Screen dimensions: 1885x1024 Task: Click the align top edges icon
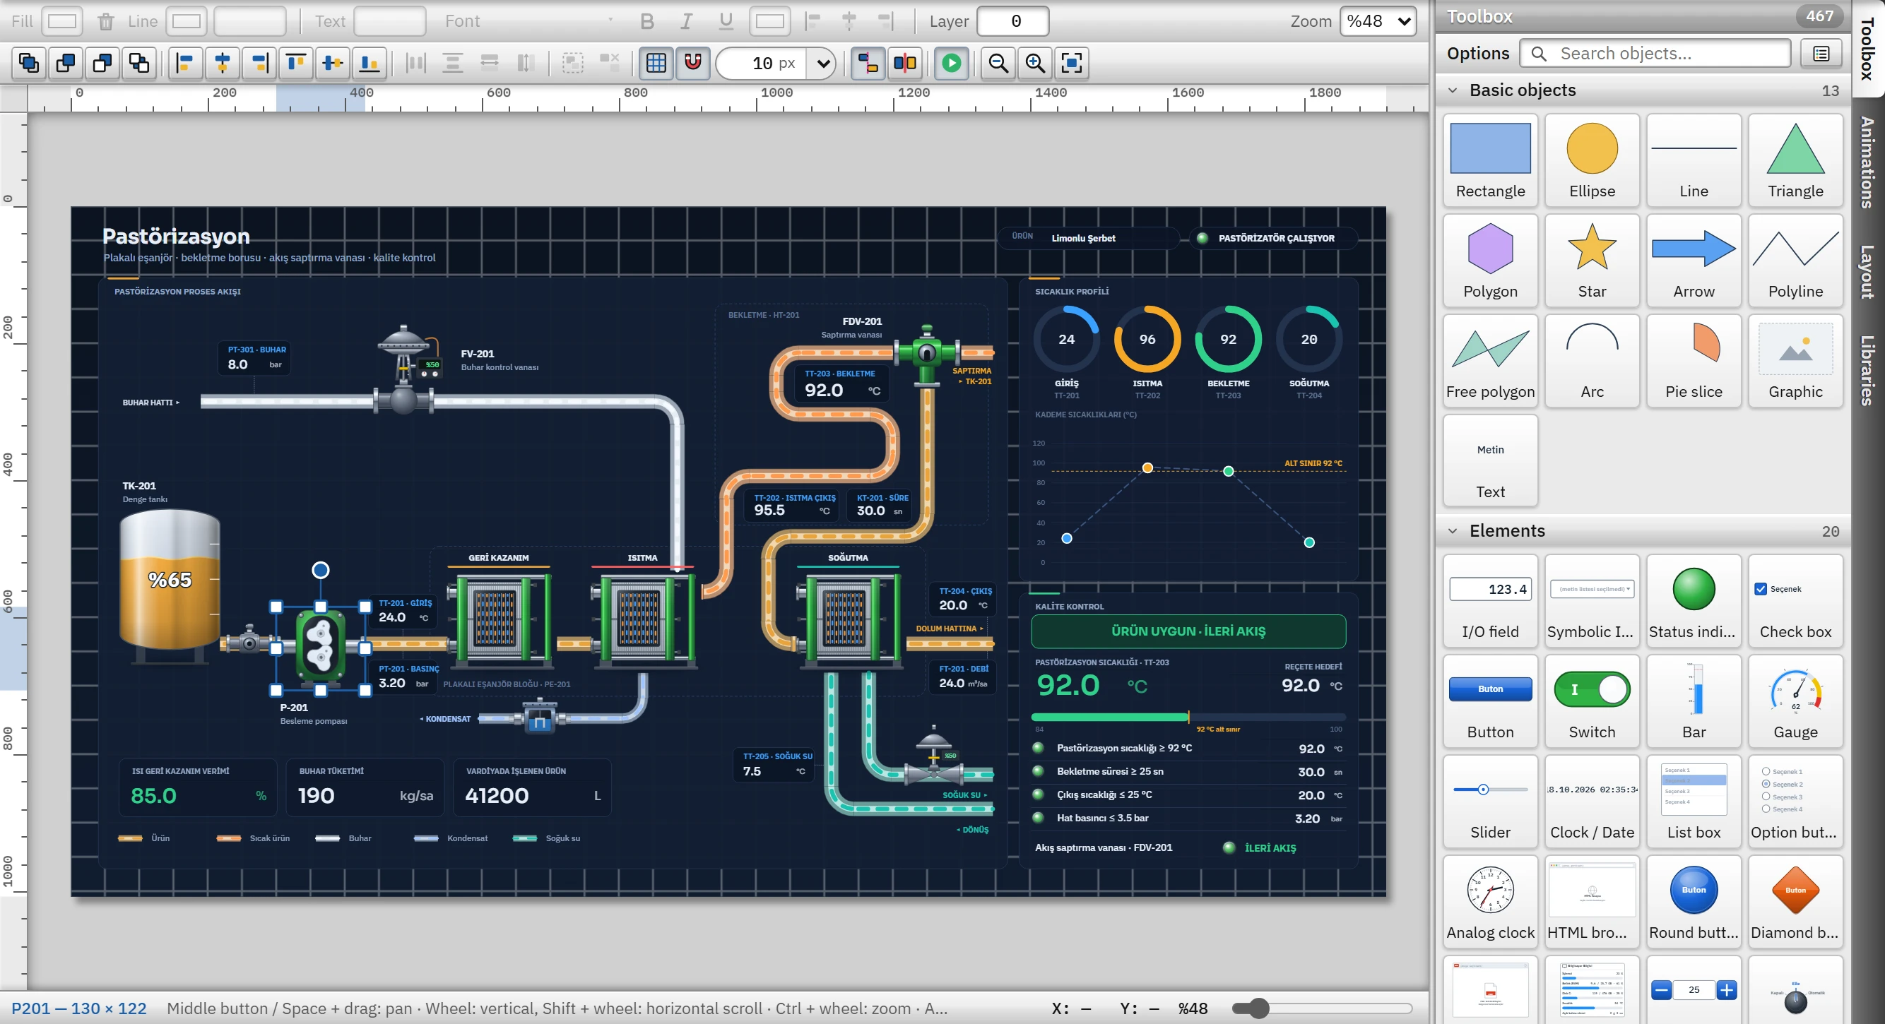coord(295,63)
